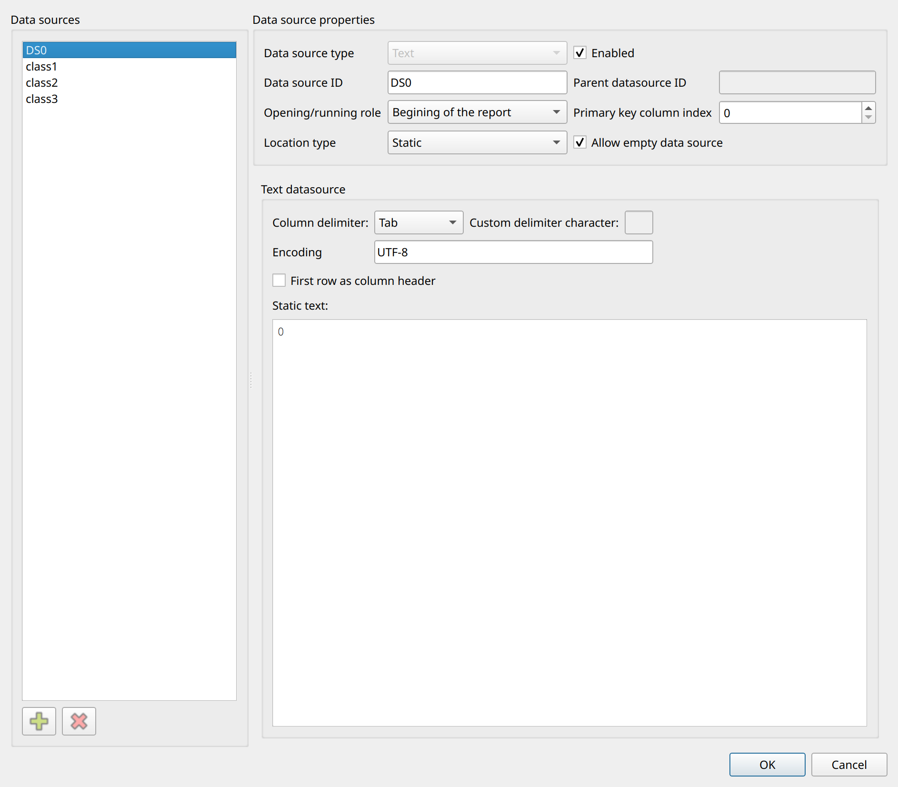Add a new data source with plus icon
The image size is (898, 787).
[x=39, y=721]
